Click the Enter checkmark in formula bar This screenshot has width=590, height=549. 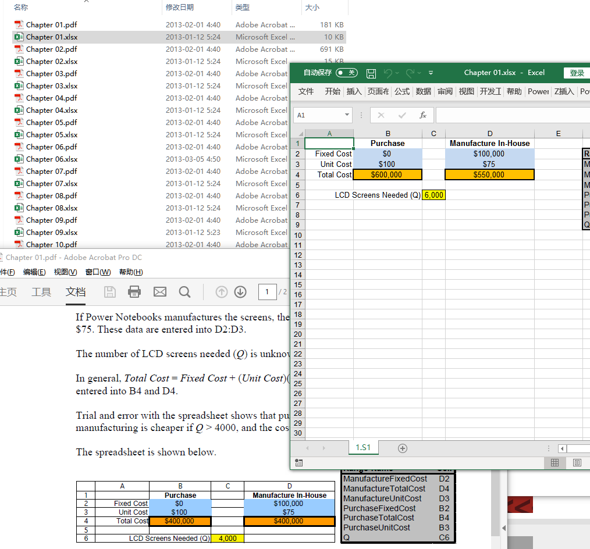tap(402, 115)
